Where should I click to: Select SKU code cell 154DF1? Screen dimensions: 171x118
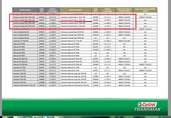[42, 32]
